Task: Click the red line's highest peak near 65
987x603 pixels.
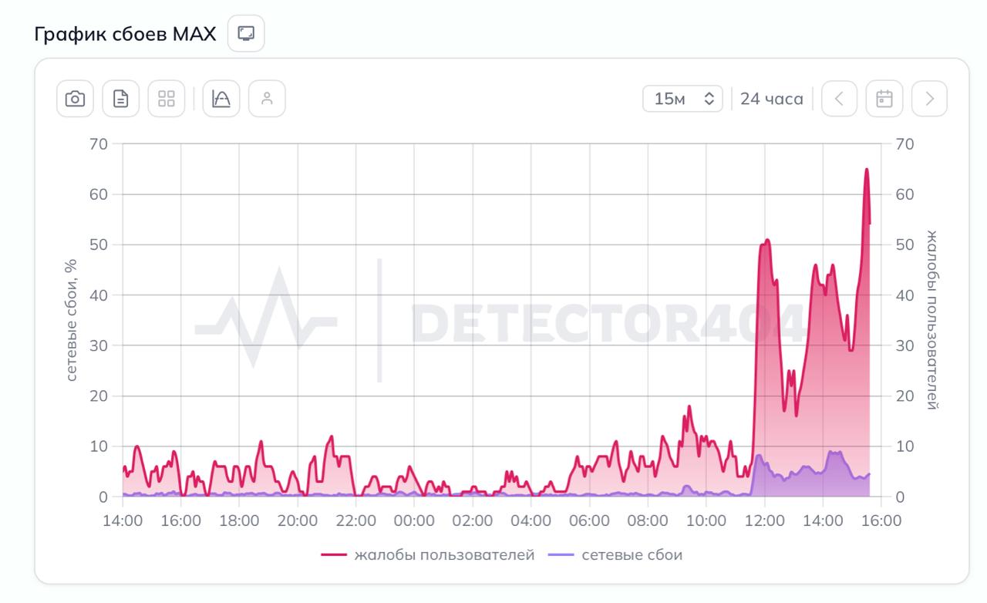Action: tap(867, 170)
